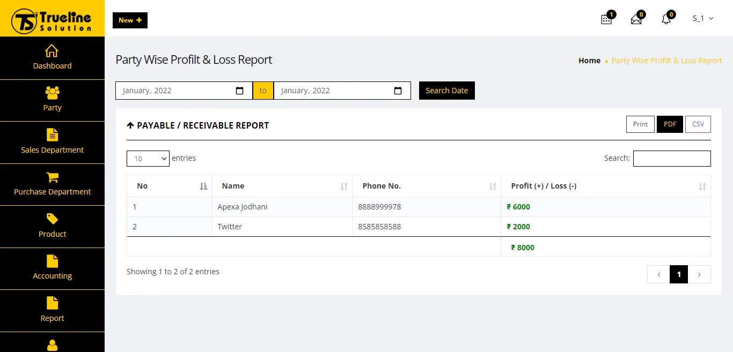Open Product menu label

[52, 234]
